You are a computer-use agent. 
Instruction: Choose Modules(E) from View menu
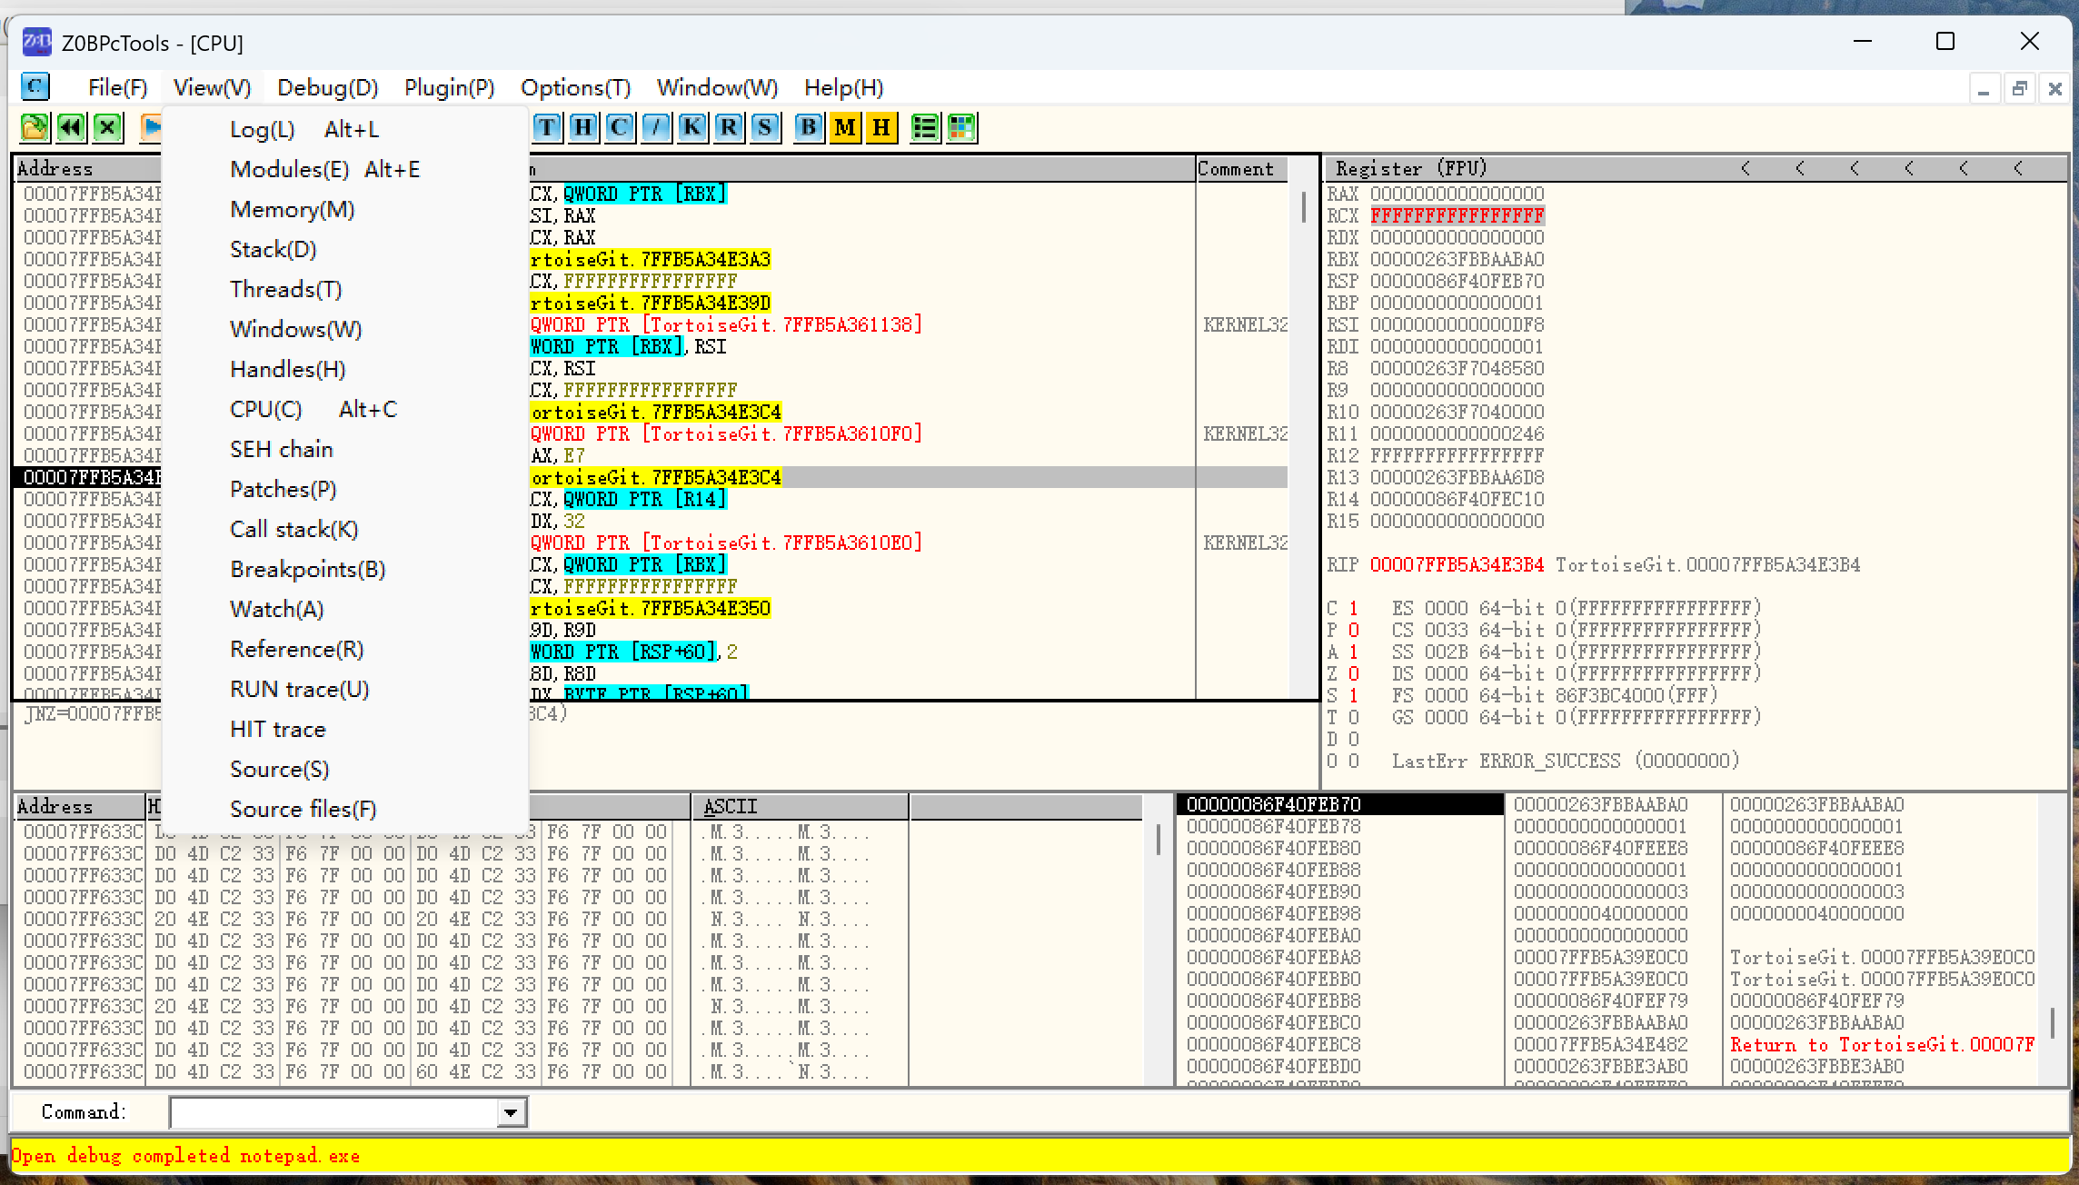[x=345, y=169]
